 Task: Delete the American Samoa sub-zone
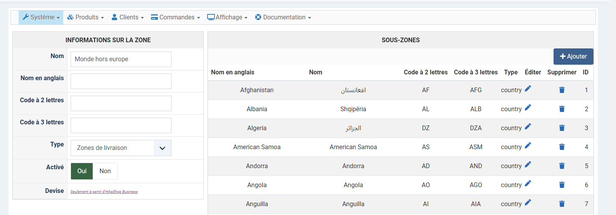pos(562,147)
